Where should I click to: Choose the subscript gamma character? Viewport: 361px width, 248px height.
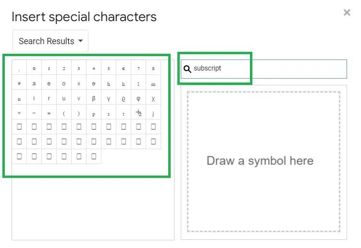109,98
